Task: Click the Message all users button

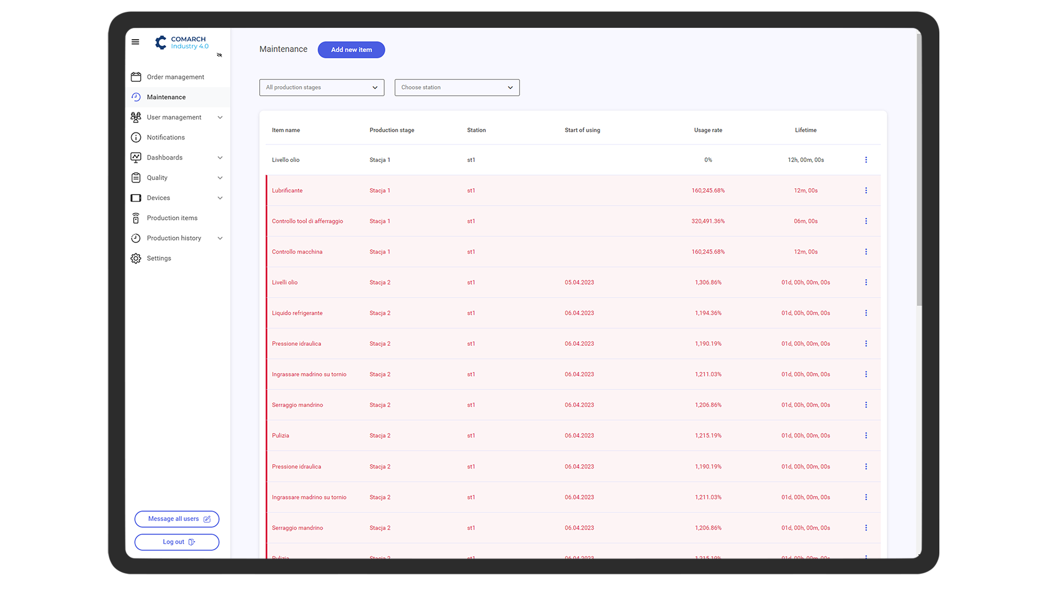Action: pos(177,519)
